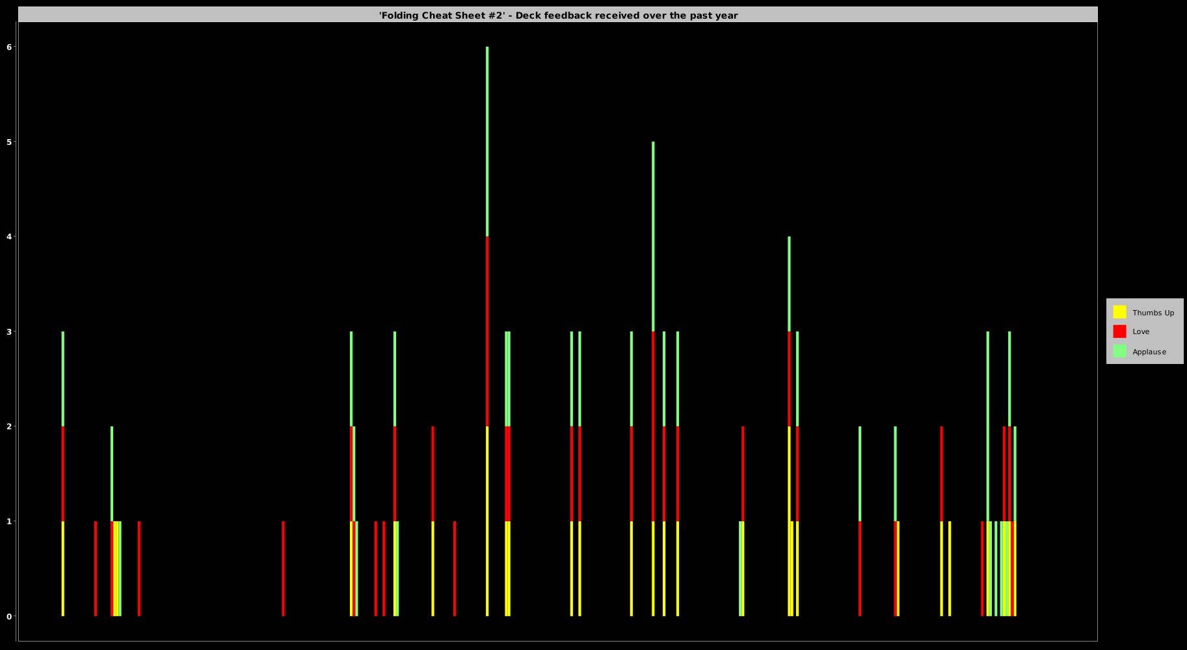Select the 'Love' legend label
This screenshot has width=1187, height=650.
pos(1141,331)
